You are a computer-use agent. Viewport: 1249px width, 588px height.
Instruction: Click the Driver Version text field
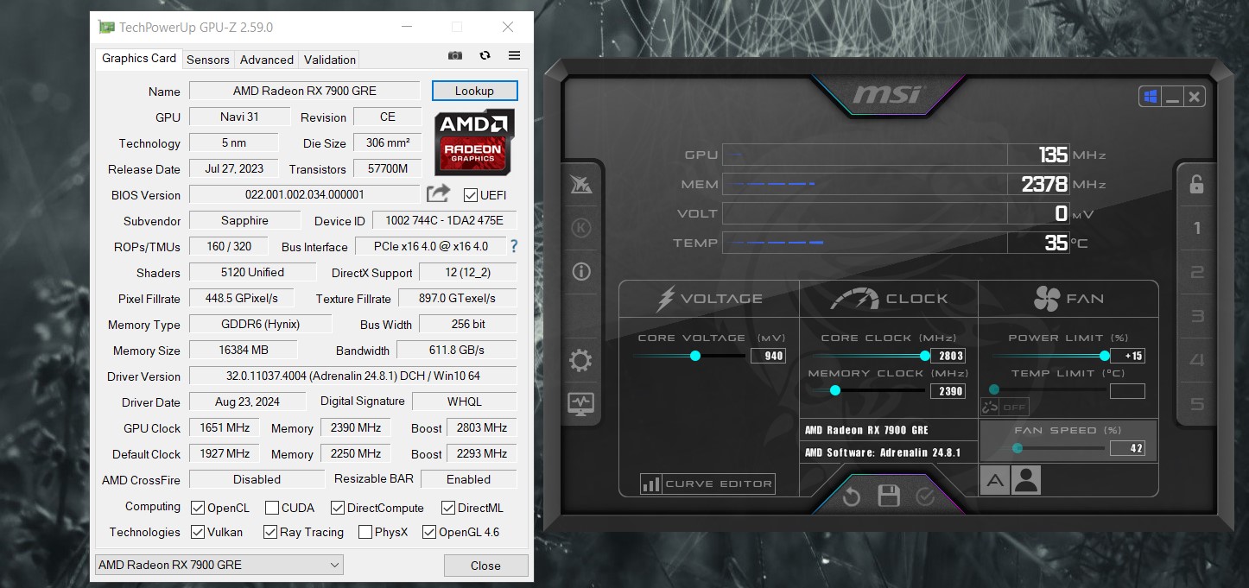[352, 376]
